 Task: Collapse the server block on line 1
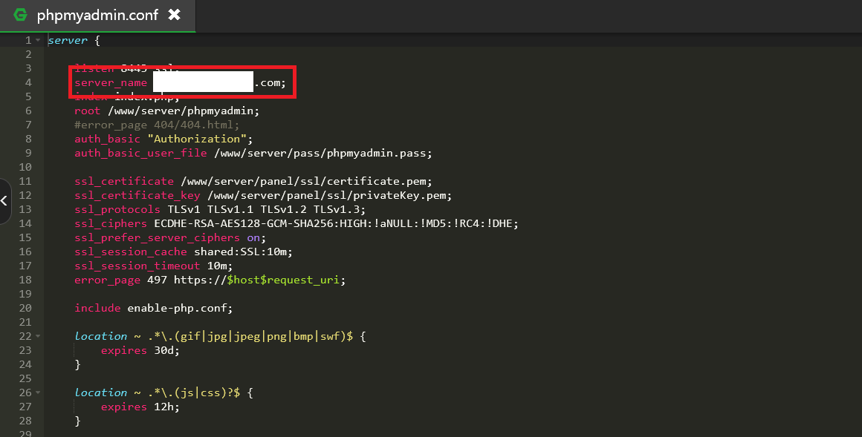38,41
